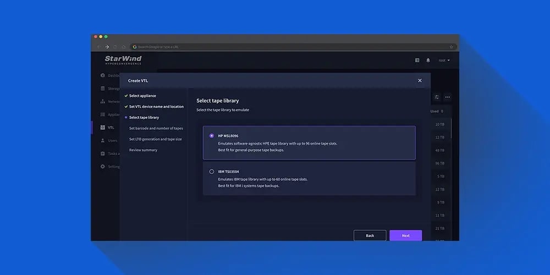Viewport: 550px width, 275px height.
Task: Sort by the Used column header
Action: [x=437, y=111]
